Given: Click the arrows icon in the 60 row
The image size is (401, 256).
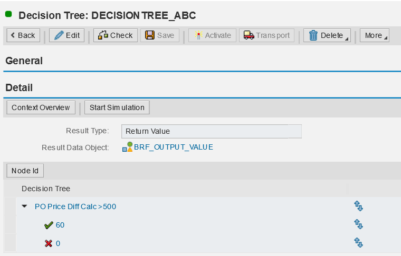Looking at the screenshot, I should (359, 225).
